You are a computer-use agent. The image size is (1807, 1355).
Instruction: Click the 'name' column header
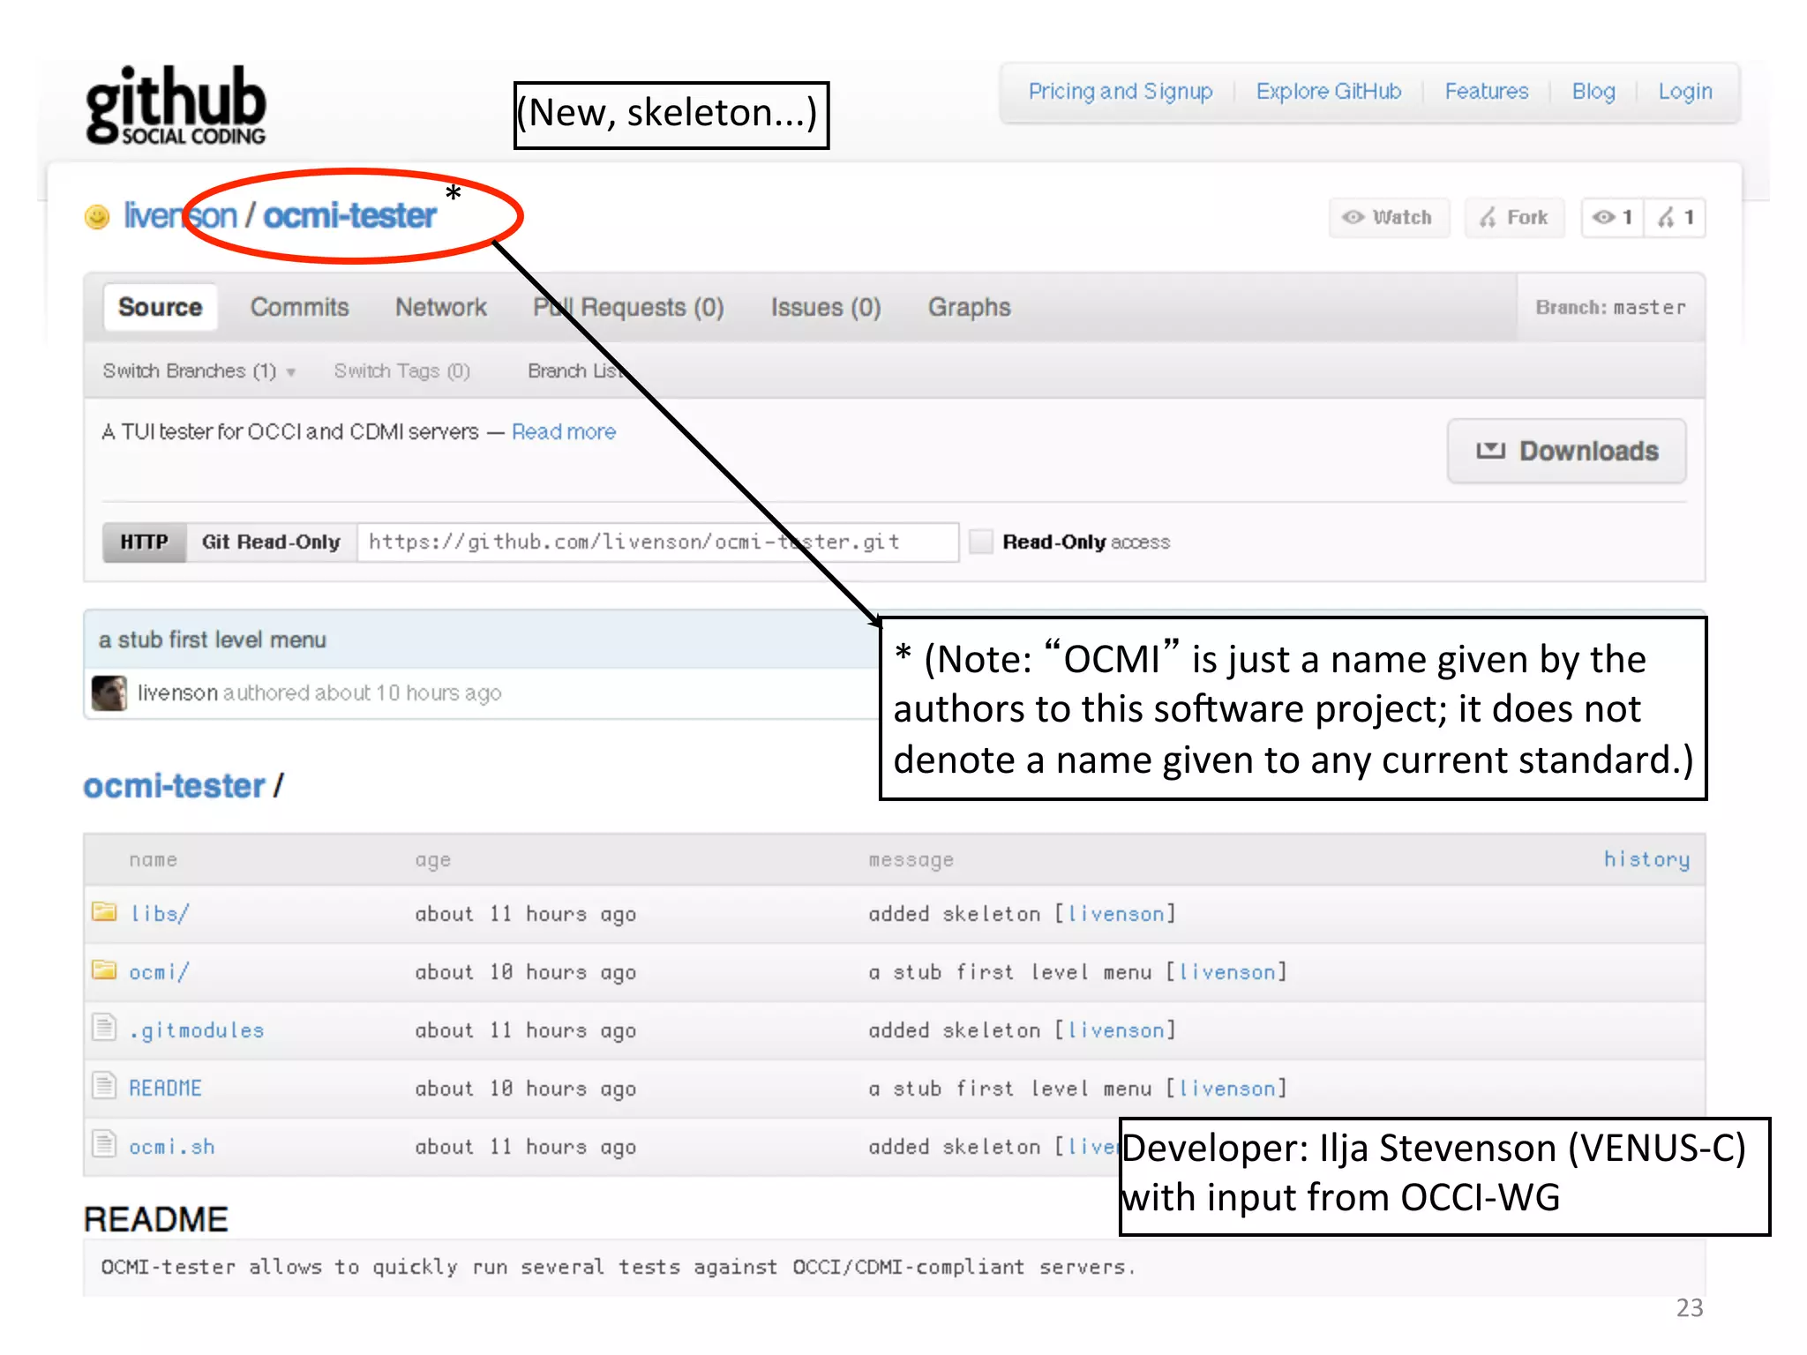coord(154,859)
